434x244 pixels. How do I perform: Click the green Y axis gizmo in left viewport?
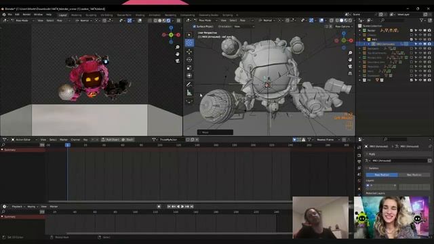[171, 35]
